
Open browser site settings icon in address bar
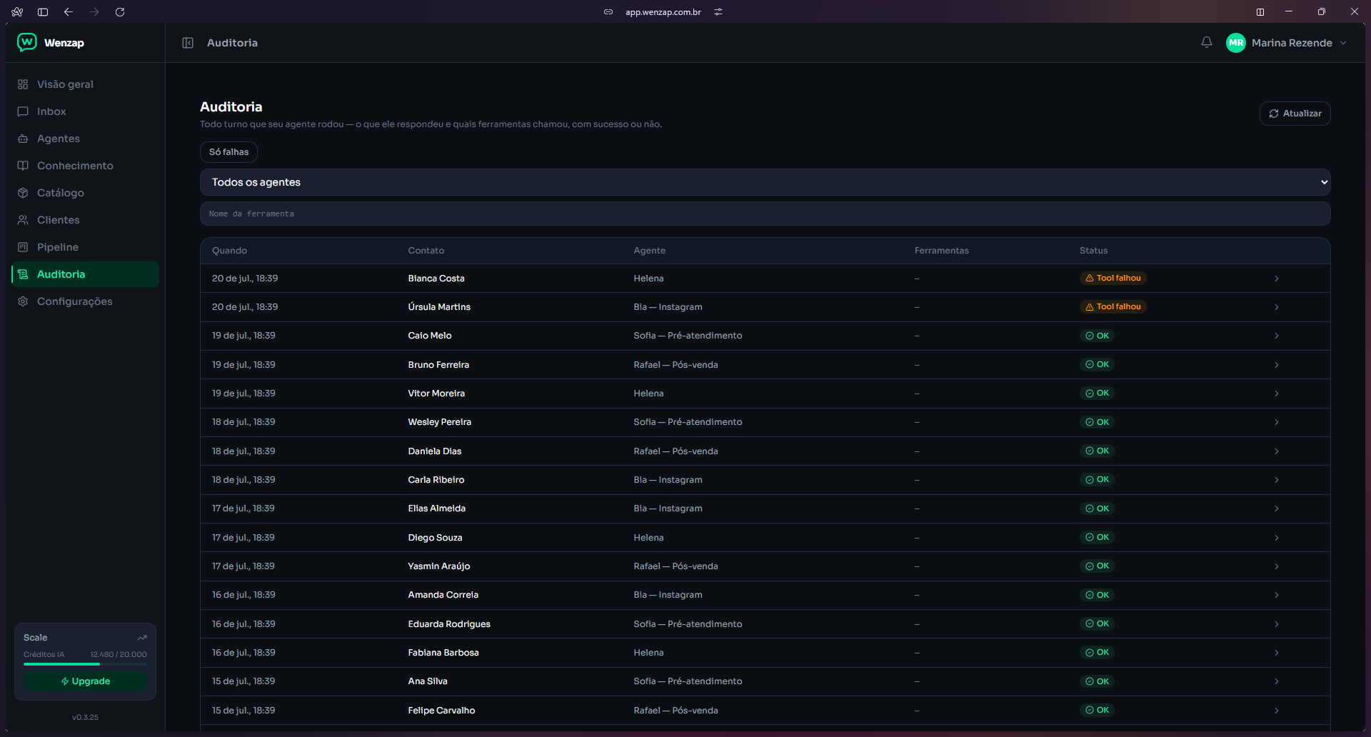[718, 12]
